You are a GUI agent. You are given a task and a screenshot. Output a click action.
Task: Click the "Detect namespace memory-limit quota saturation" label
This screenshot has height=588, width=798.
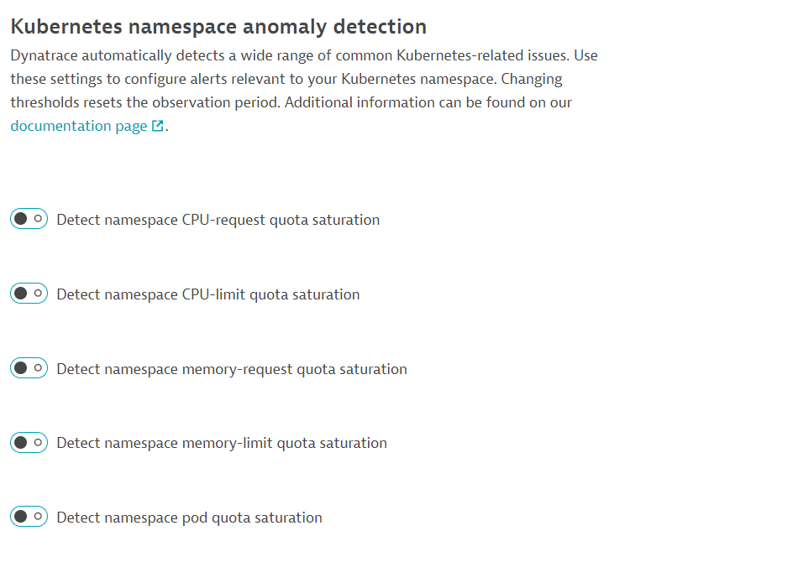pyautogui.click(x=221, y=443)
